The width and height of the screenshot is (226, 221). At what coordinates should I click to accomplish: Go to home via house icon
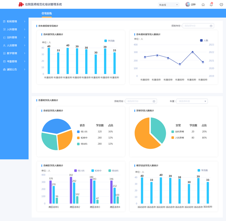point(203,5)
